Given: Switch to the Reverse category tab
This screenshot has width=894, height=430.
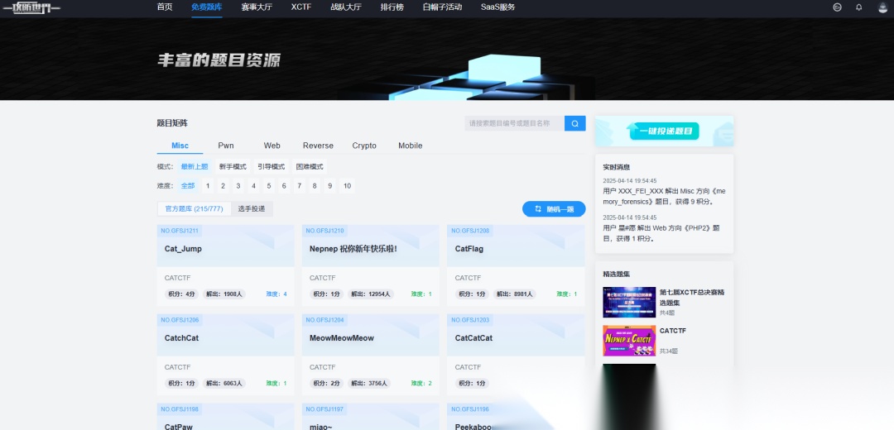Looking at the screenshot, I should pyautogui.click(x=318, y=146).
